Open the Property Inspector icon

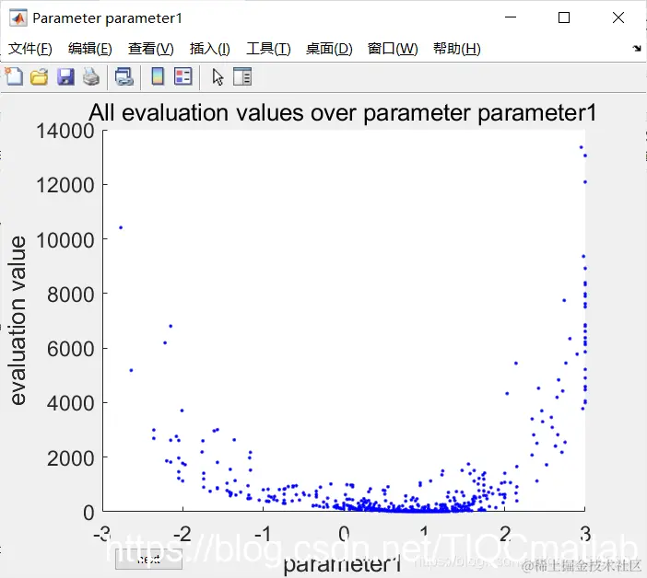click(242, 76)
